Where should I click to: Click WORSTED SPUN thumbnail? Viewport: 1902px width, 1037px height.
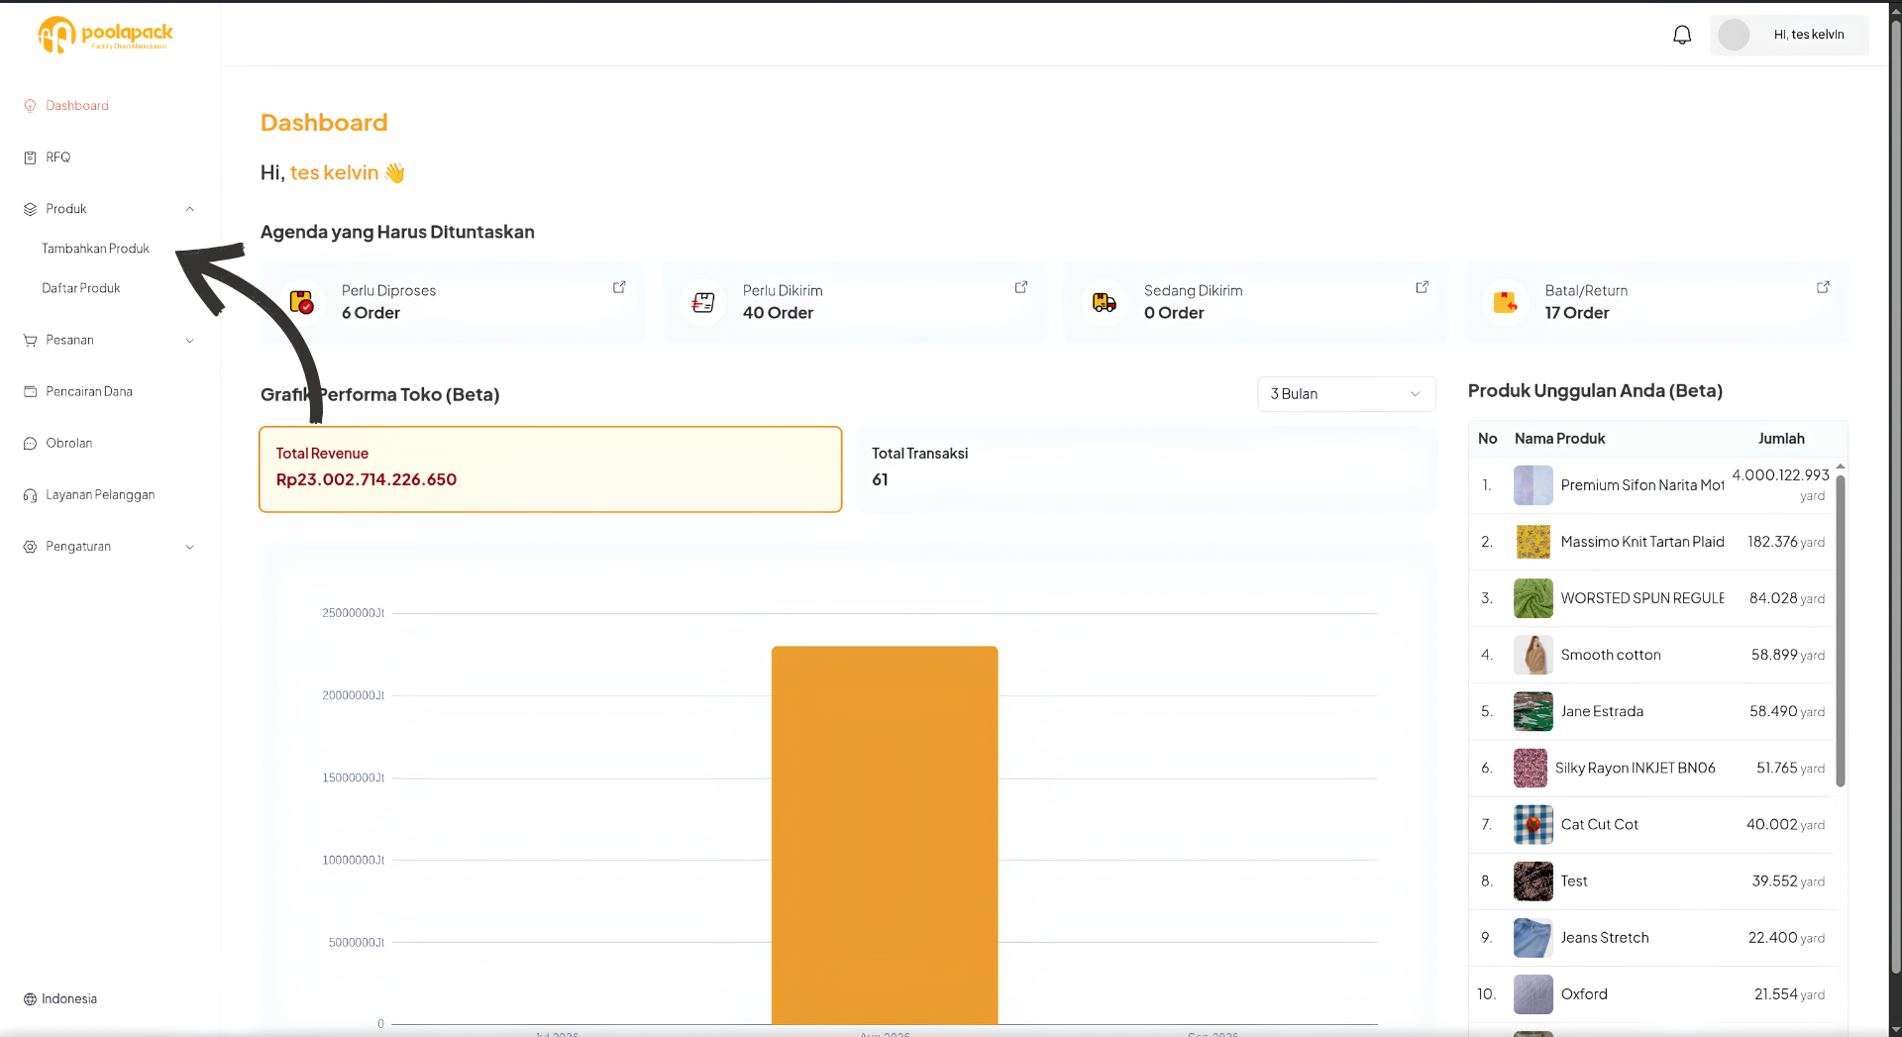[1532, 598]
